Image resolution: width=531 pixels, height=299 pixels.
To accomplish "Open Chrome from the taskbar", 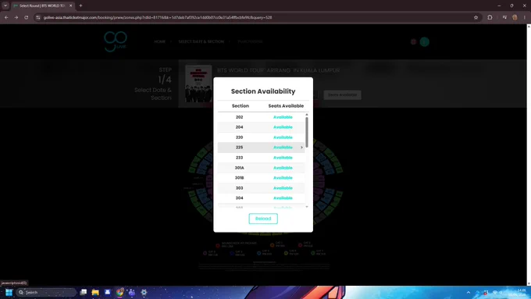I will pyautogui.click(x=119, y=292).
